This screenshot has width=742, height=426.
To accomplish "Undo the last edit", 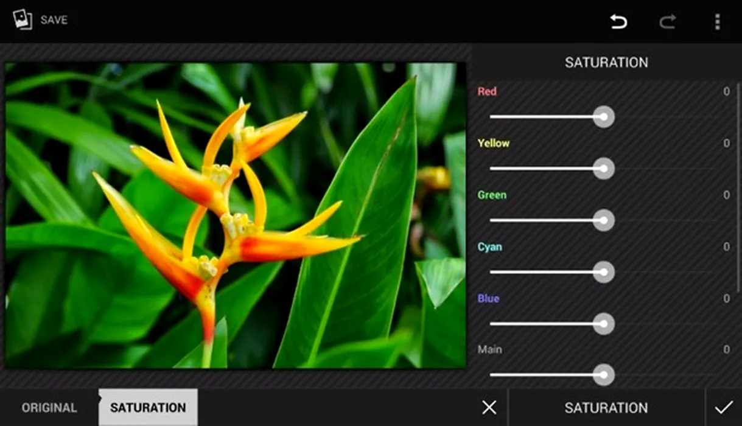I will tap(618, 22).
